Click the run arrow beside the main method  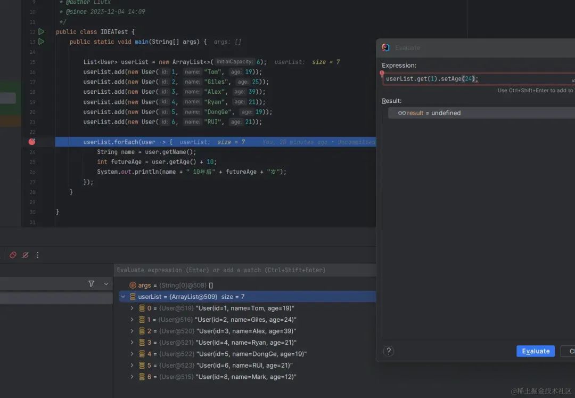[x=42, y=42]
